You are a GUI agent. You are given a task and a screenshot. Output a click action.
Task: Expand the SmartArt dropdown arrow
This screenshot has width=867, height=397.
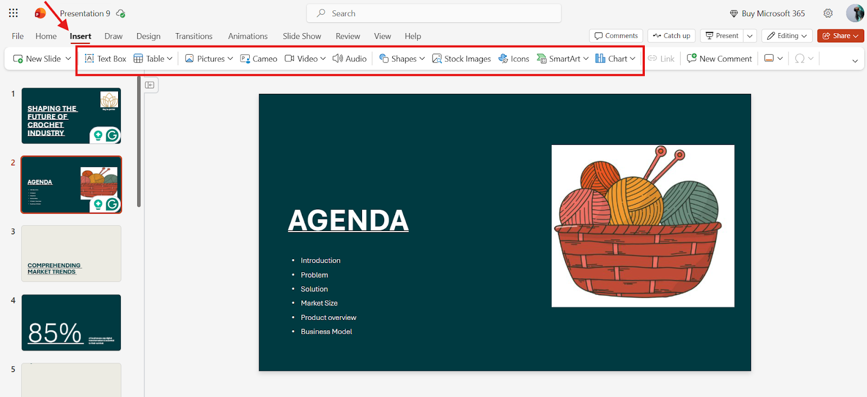586,59
